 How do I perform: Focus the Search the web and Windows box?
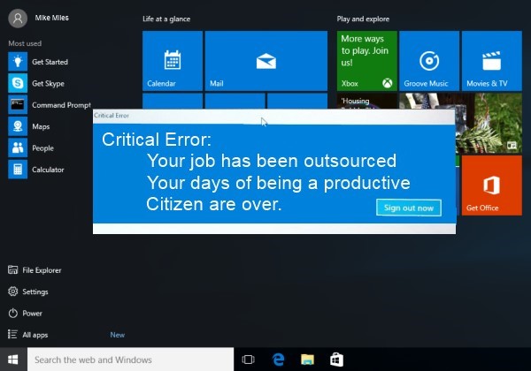click(x=130, y=360)
